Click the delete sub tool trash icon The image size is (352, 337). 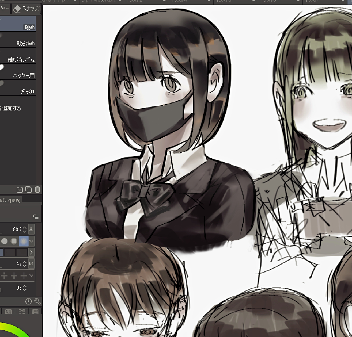pyautogui.click(x=37, y=190)
